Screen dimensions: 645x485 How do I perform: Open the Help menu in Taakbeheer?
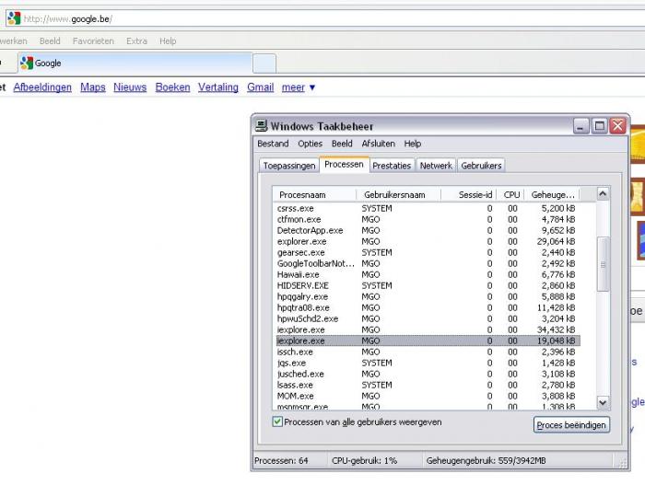(412, 144)
